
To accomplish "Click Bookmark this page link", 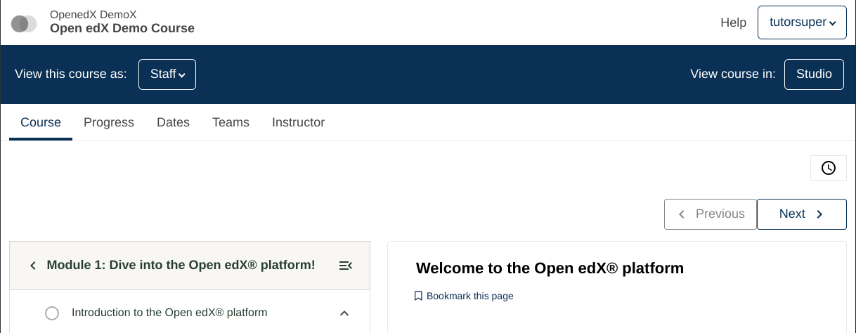I will tap(464, 296).
